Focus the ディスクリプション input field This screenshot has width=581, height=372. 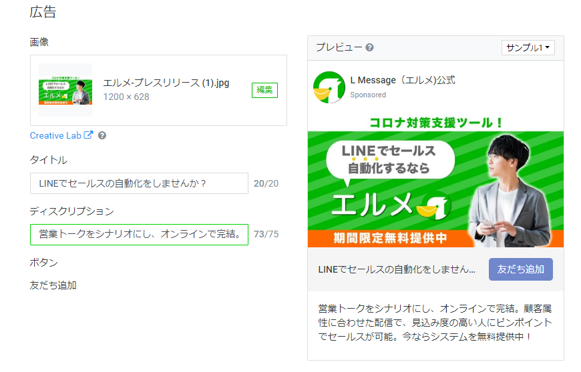[139, 235]
